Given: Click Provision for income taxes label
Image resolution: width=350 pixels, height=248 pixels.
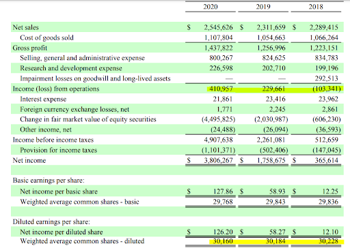Looking at the screenshot, I should 58,150.
